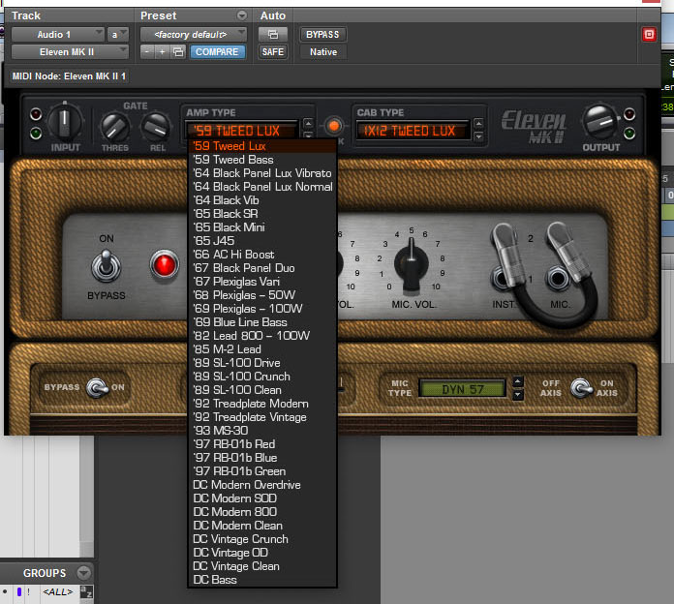Image resolution: width=674 pixels, height=604 pixels.
Task: Click the green output signal LED
Action: tap(629, 134)
